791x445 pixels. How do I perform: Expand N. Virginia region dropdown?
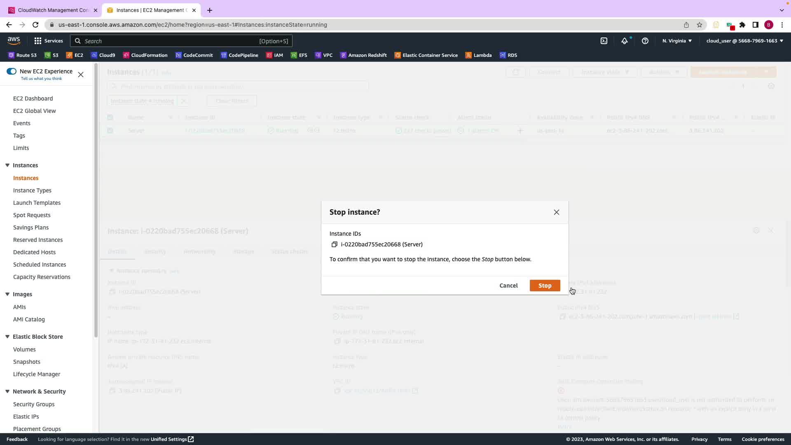pyautogui.click(x=677, y=41)
